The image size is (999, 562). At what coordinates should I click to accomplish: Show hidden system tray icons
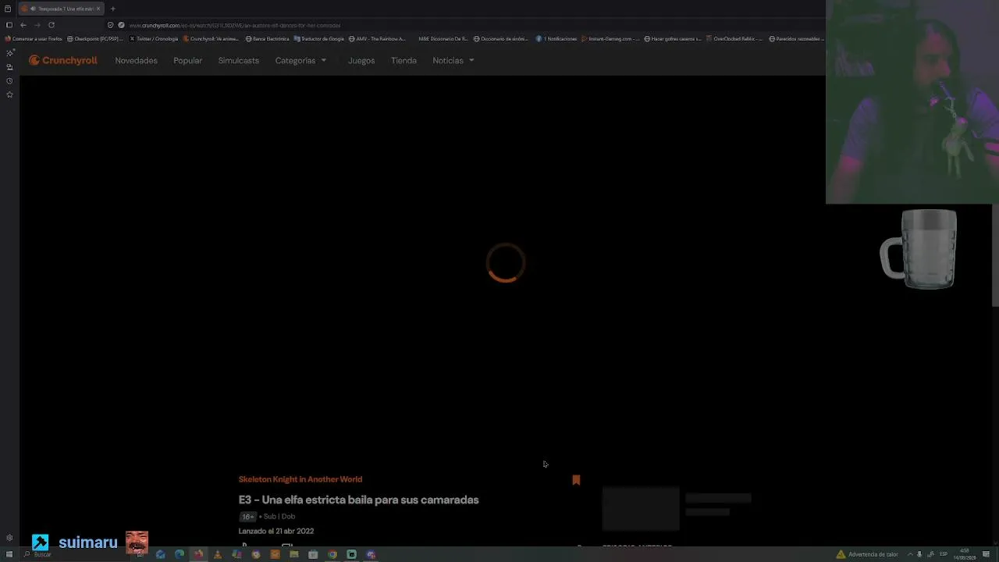(909, 554)
